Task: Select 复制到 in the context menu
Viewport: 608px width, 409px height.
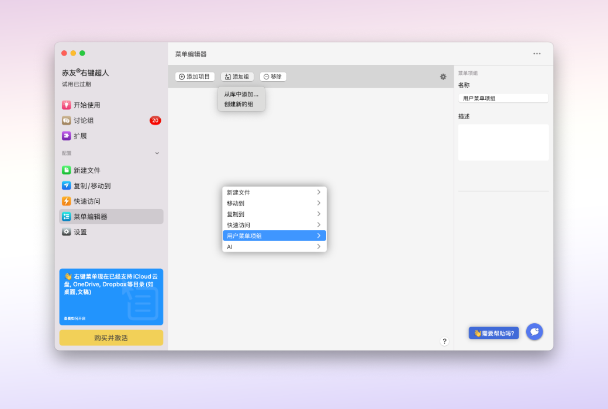Action: coord(274,214)
